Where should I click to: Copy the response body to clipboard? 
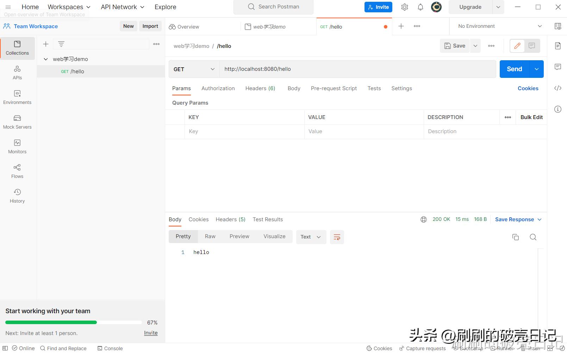516,237
